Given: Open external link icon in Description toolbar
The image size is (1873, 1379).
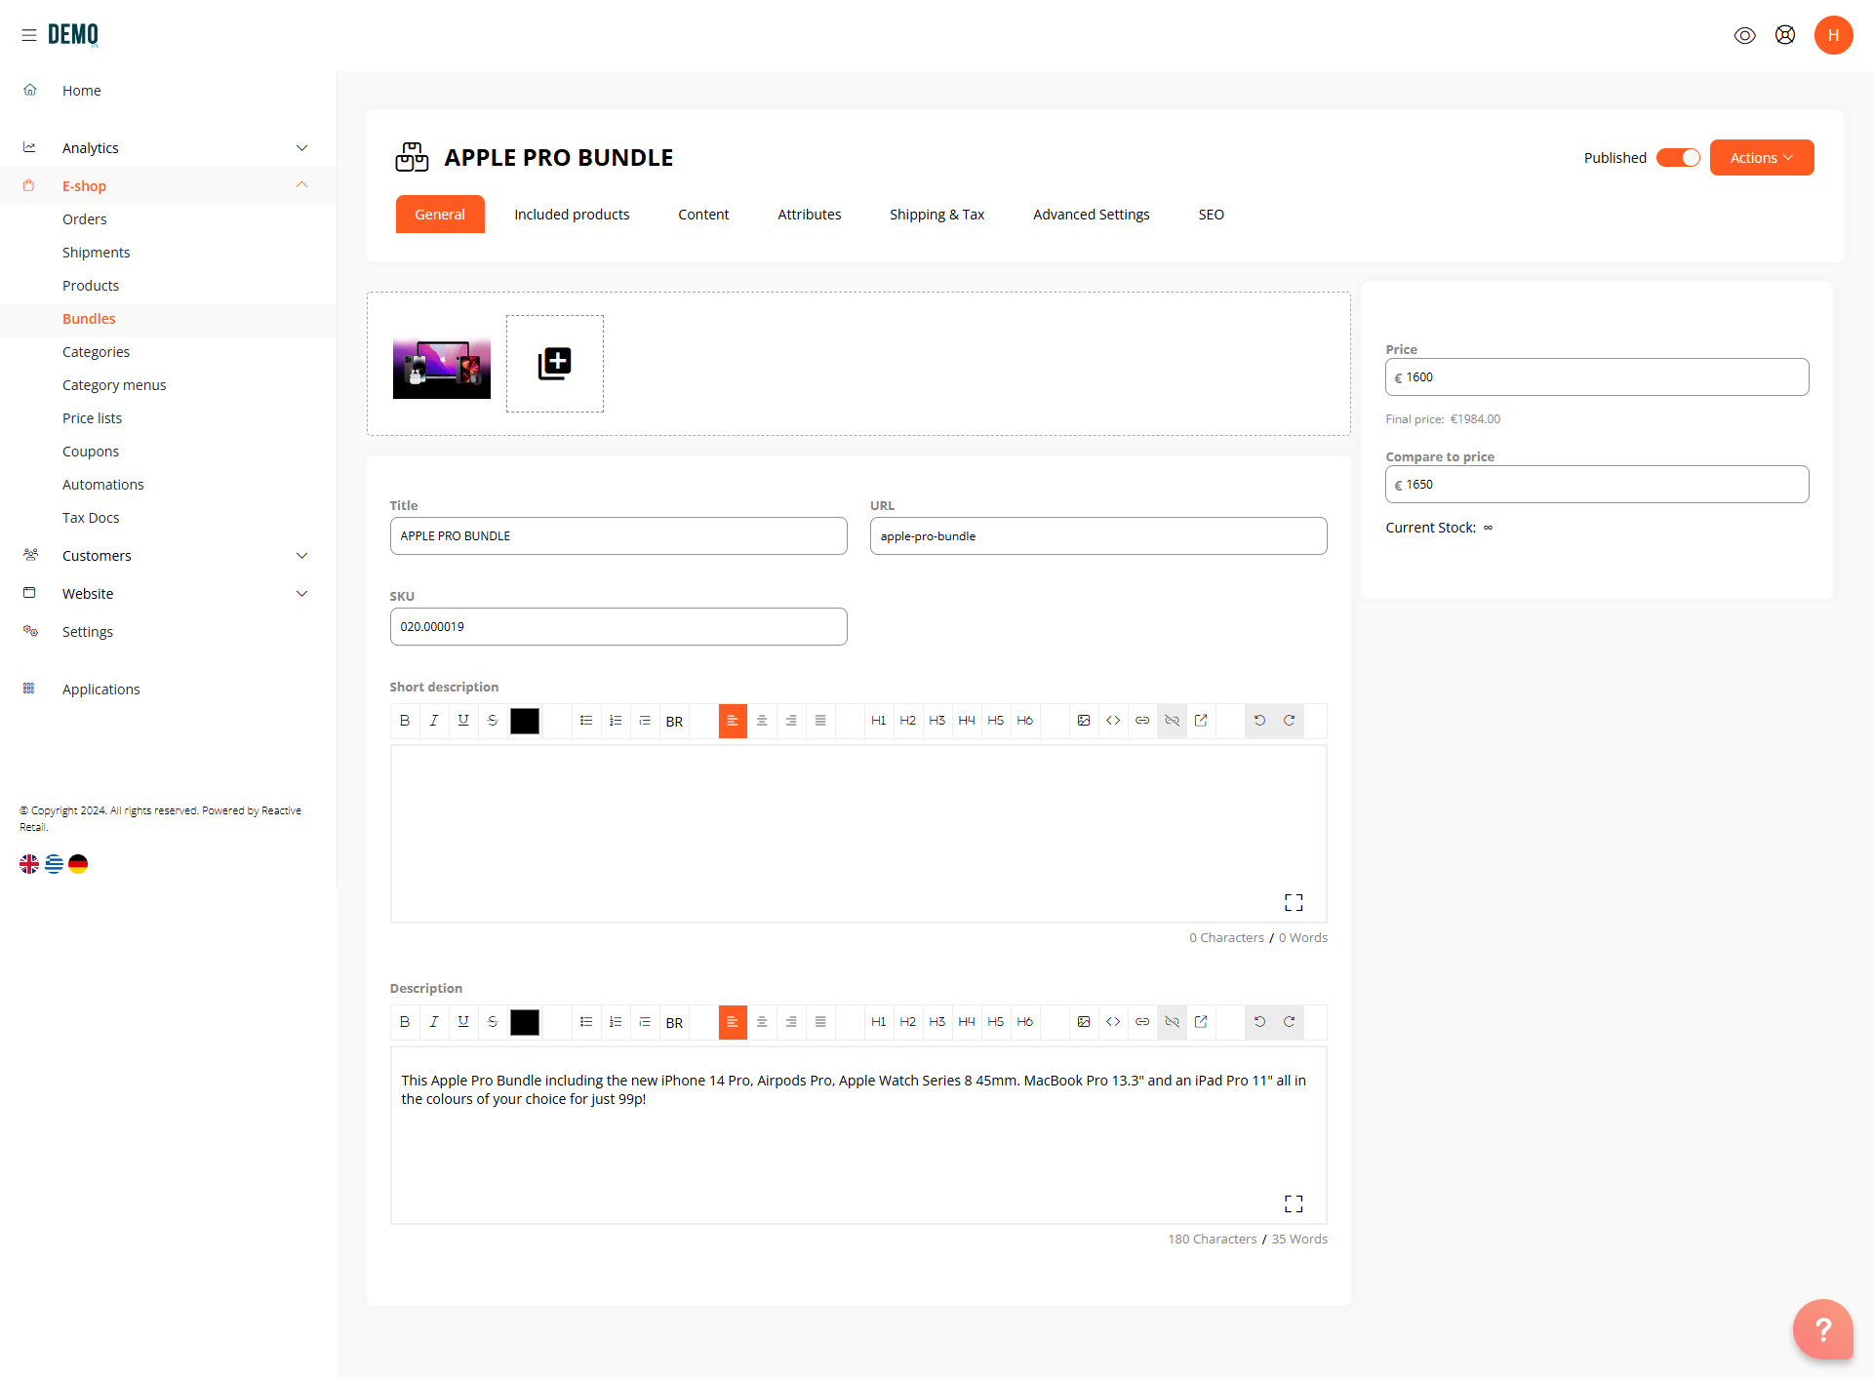Looking at the screenshot, I should pos(1201,1022).
